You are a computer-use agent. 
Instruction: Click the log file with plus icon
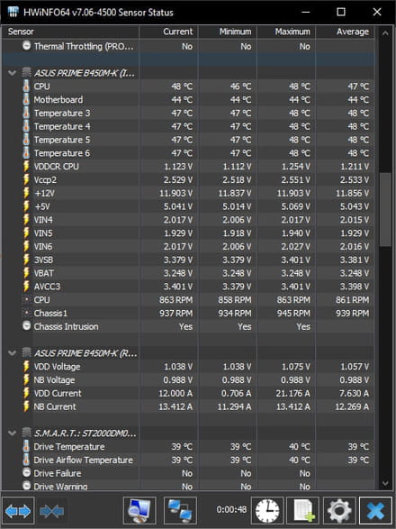[x=303, y=511]
